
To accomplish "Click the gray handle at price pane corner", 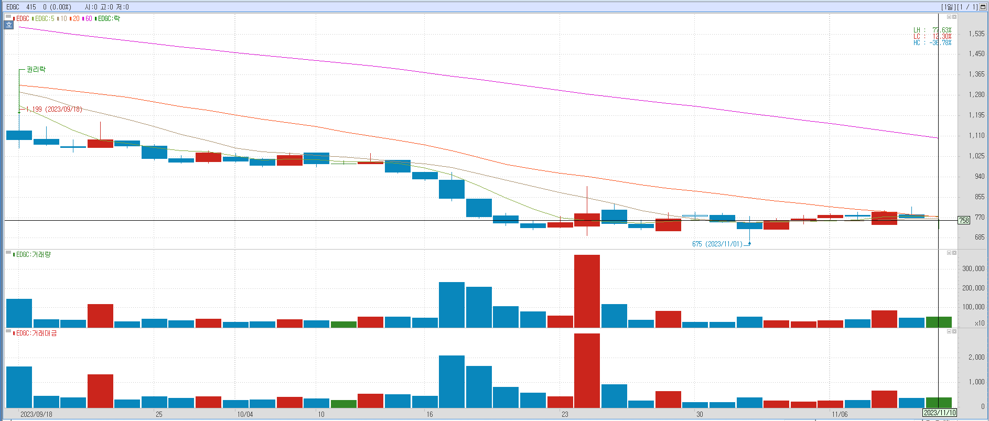I will pos(8,17).
